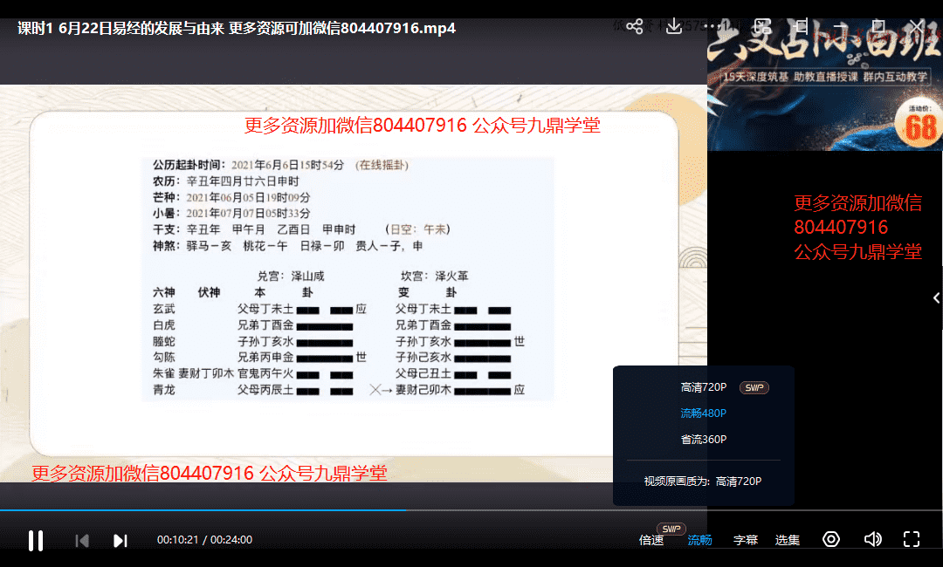Go to the previous video
This screenshot has height=567, width=943.
[82, 540]
